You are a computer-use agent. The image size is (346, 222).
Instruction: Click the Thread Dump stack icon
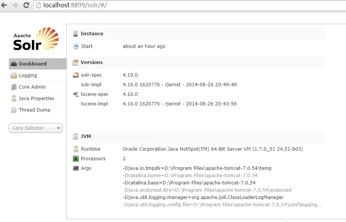click(x=14, y=110)
